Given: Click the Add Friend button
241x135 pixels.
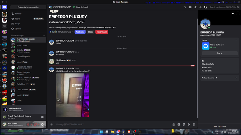Looking at the screenshot, I should (80, 32).
